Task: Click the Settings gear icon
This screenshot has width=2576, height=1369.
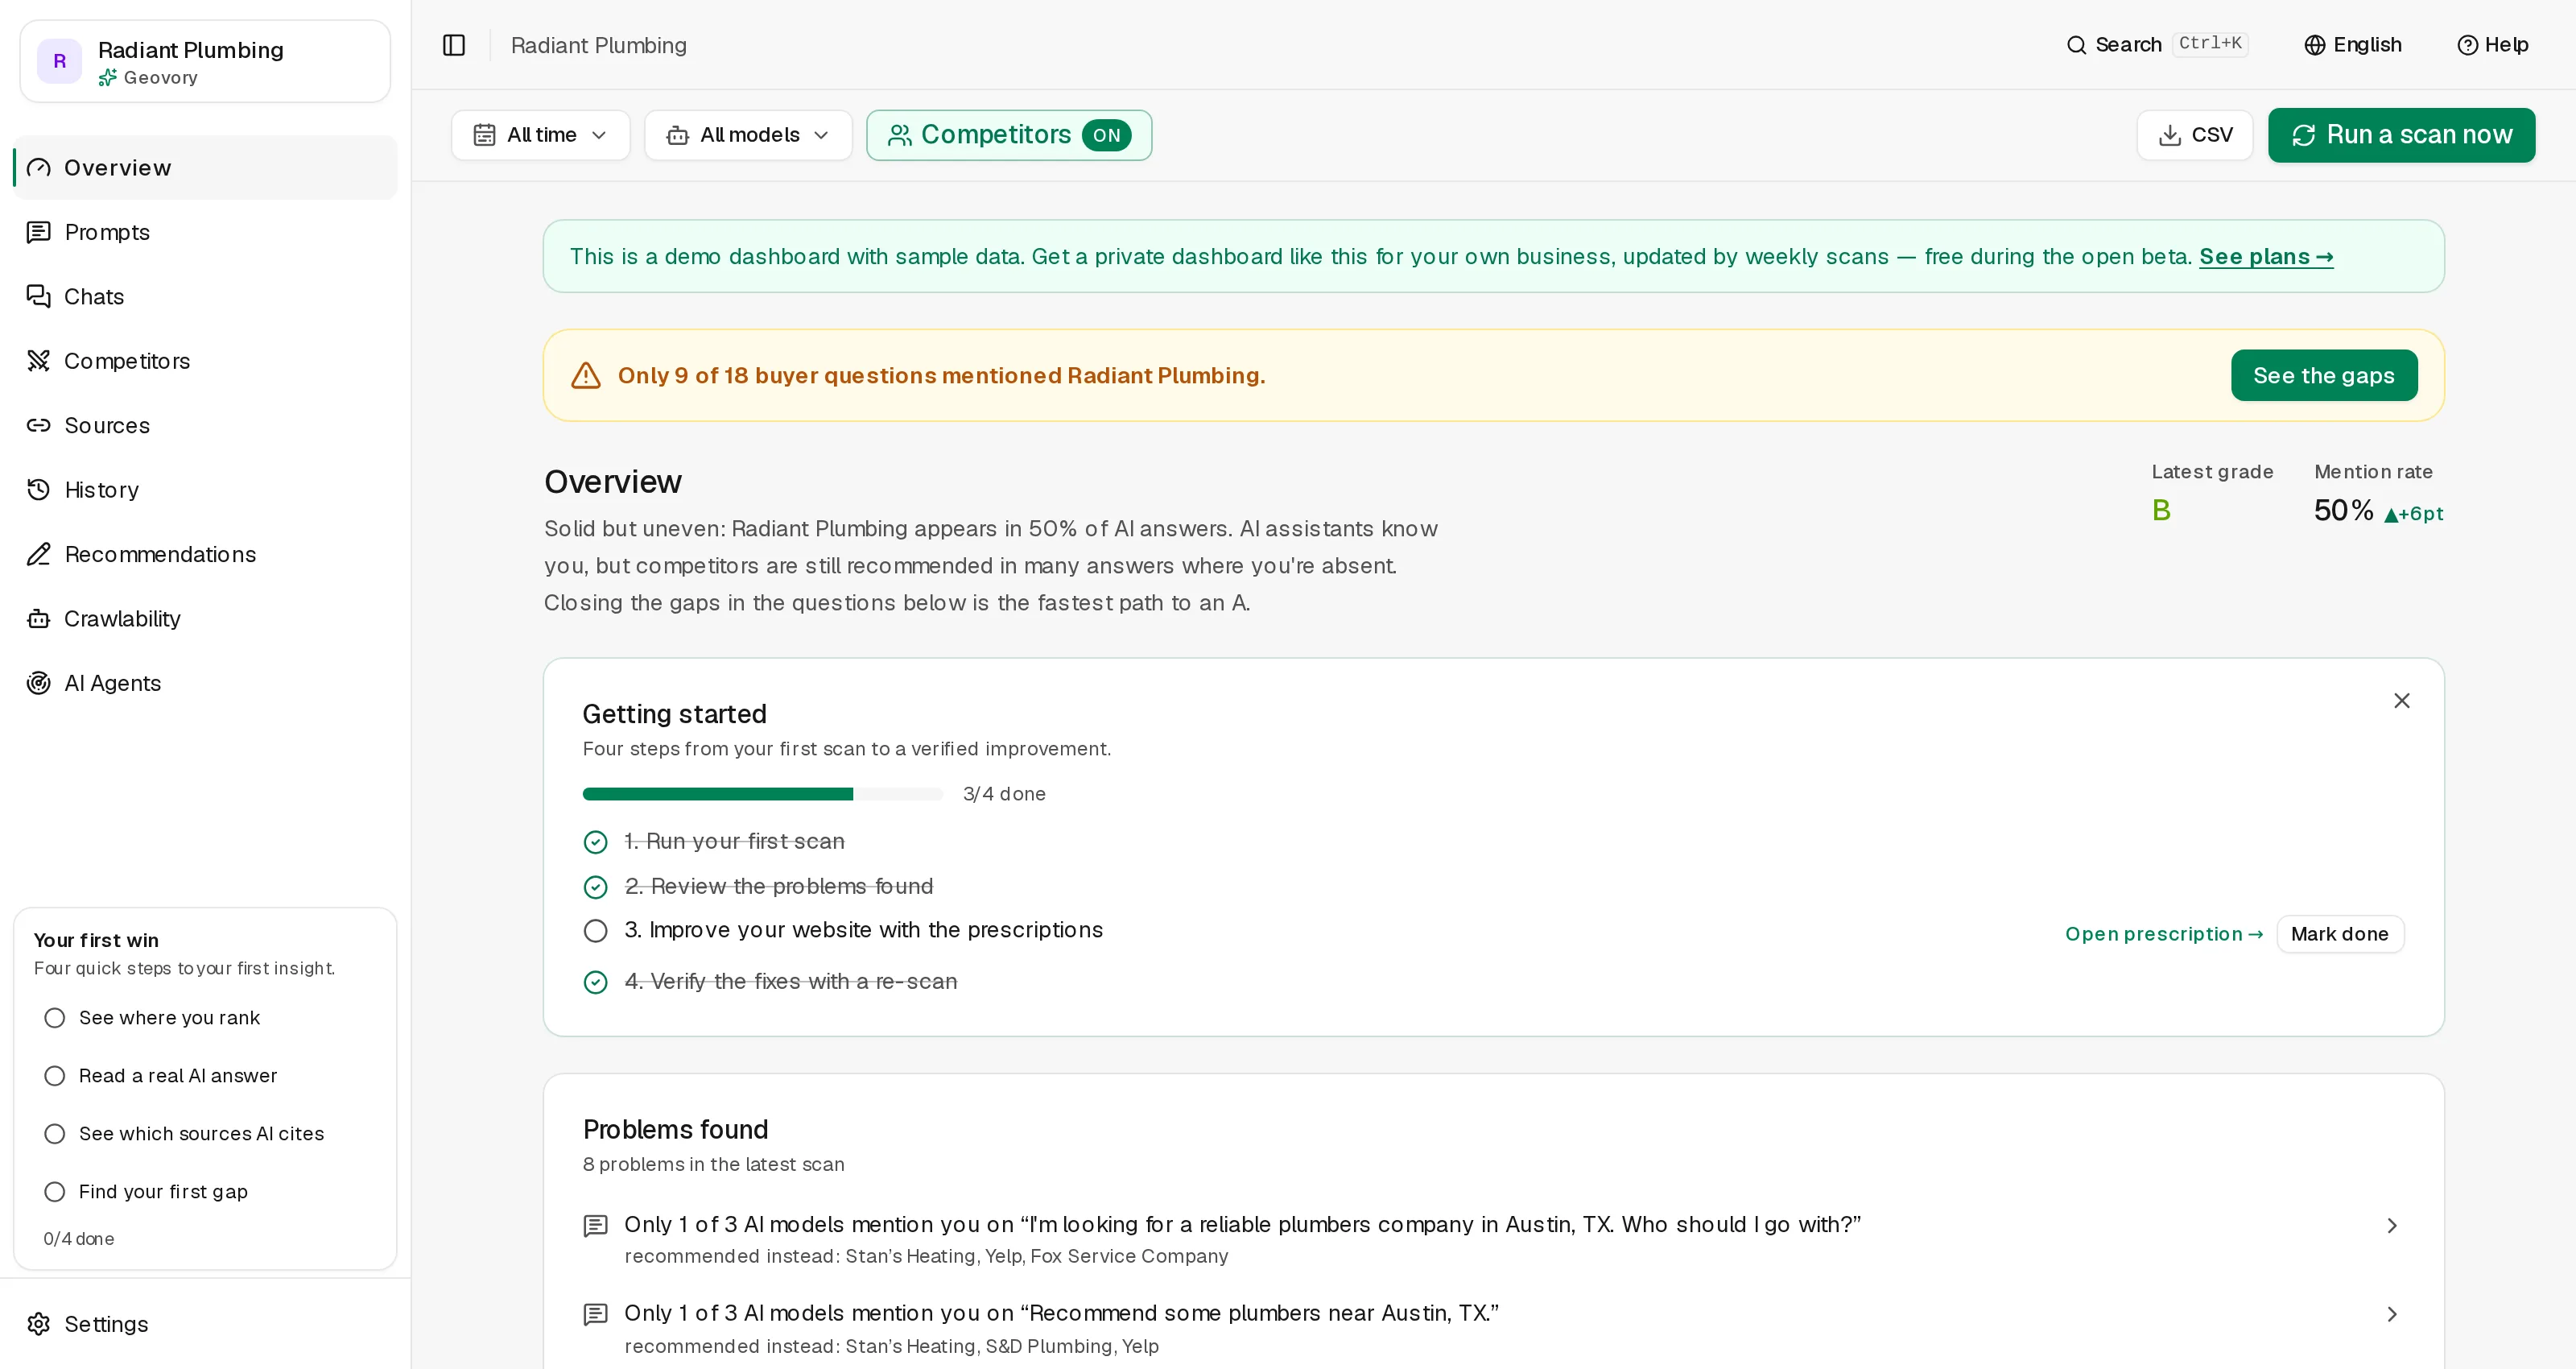Action: tap(39, 1324)
